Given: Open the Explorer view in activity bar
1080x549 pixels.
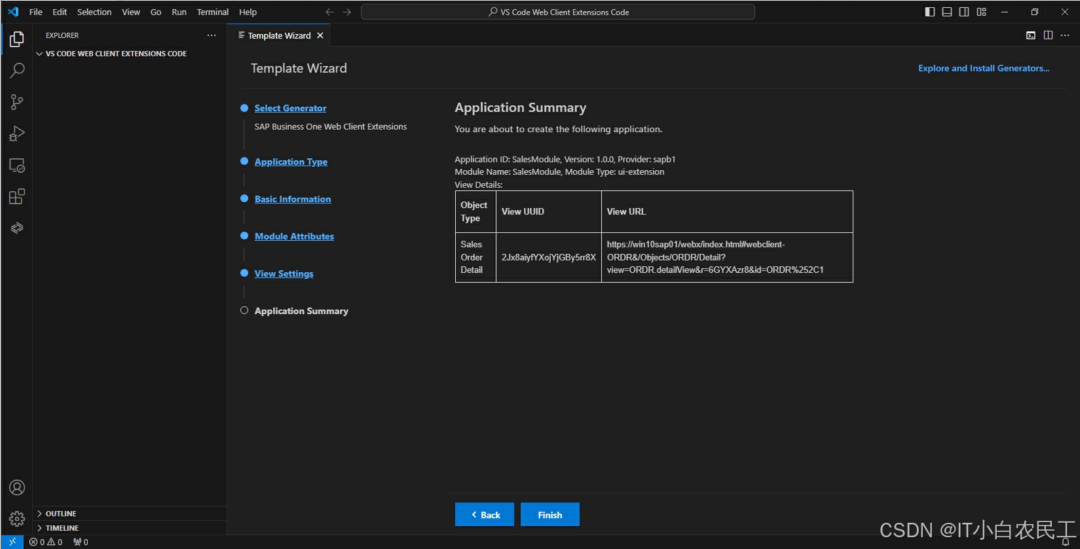Looking at the screenshot, I should pyautogui.click(x=17, y=39).
